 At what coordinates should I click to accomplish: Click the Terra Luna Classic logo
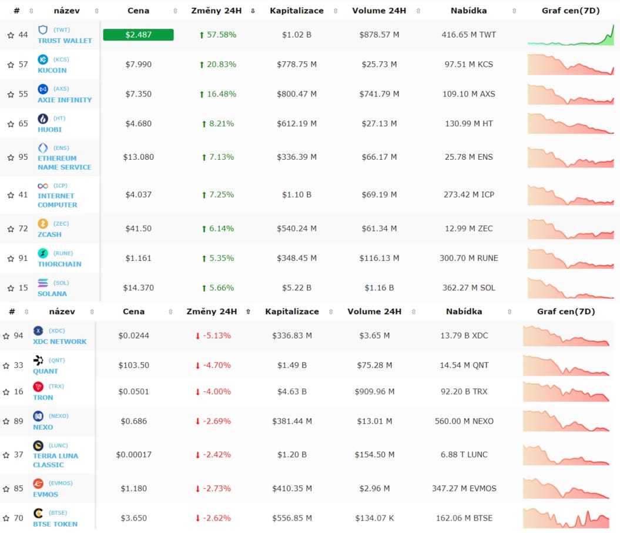click(38, 445)
